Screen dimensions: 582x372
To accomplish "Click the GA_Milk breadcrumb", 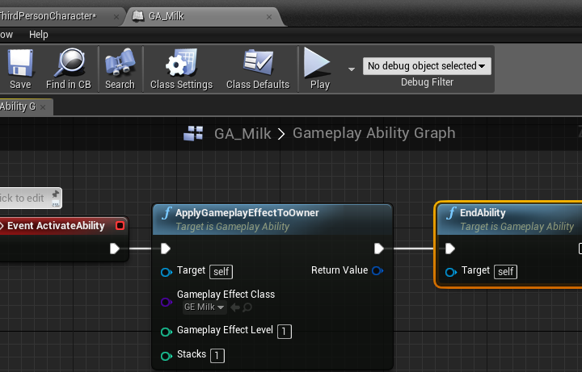I will click(242, 133).
